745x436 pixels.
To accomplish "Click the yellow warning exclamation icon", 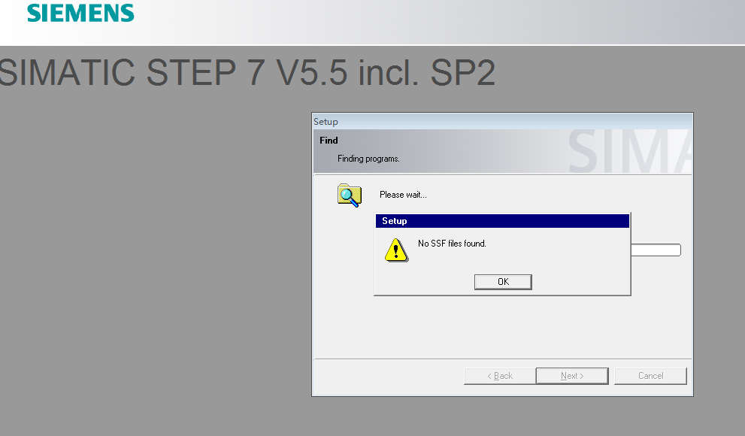I will tap(395, 250).
